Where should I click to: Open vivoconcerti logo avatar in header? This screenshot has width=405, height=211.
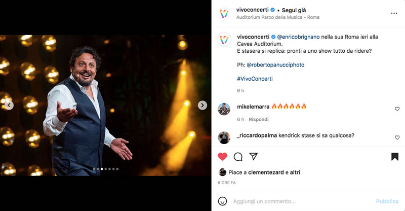pos(224,13)
